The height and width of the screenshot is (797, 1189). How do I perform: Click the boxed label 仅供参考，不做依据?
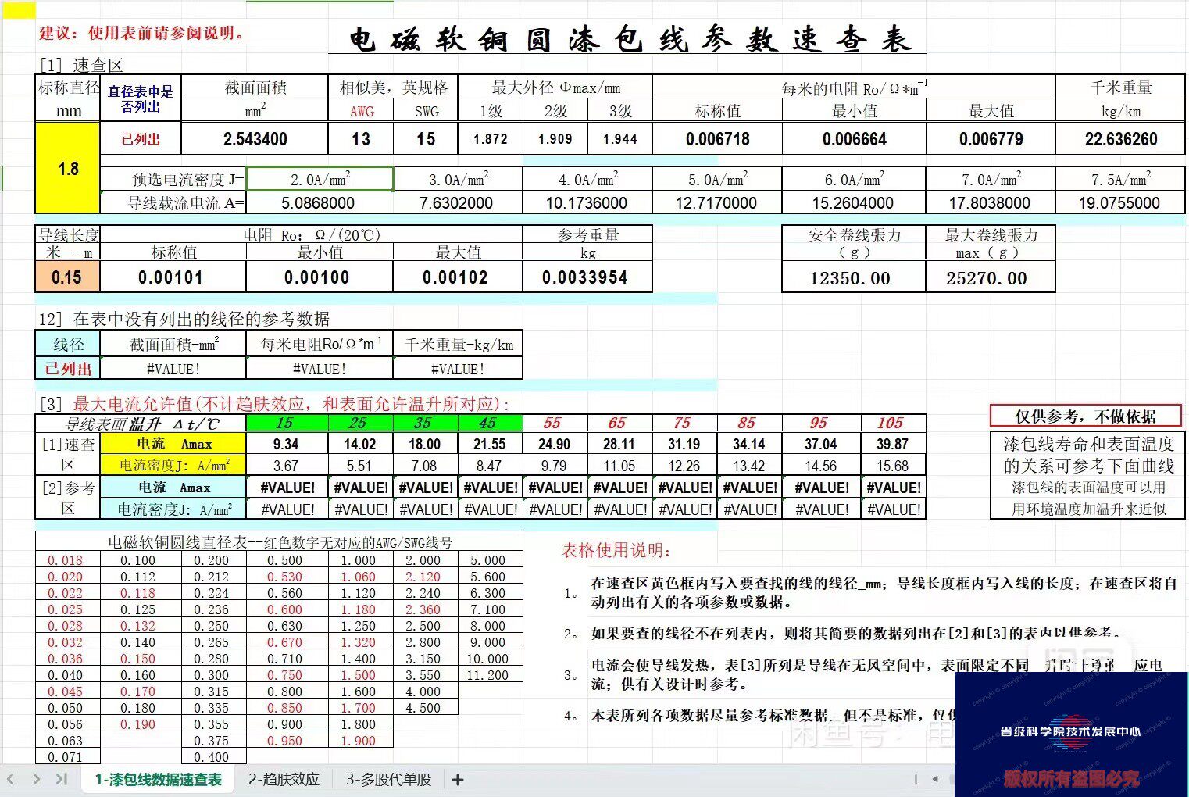(x=1086, y=415)
